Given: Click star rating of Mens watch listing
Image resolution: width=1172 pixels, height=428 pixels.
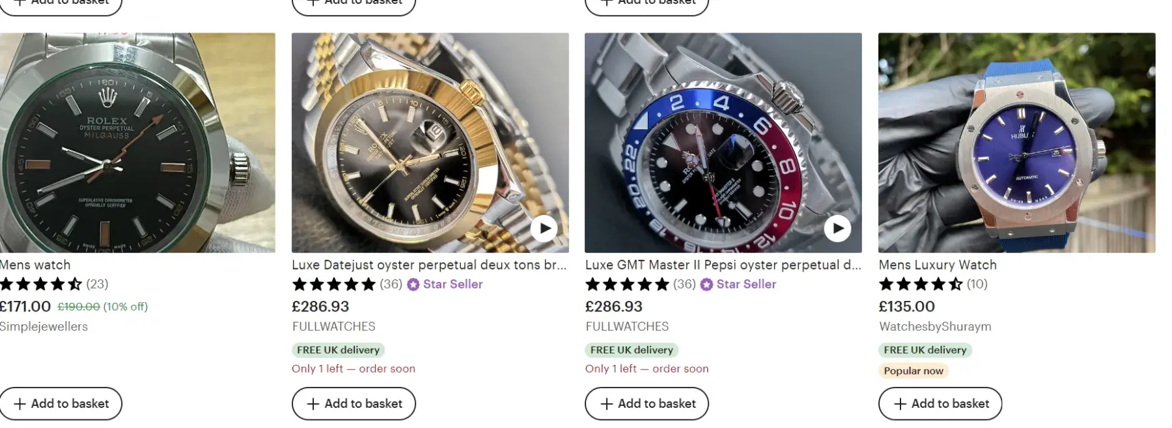Looking at the screenshot, I should coord(41,284).
